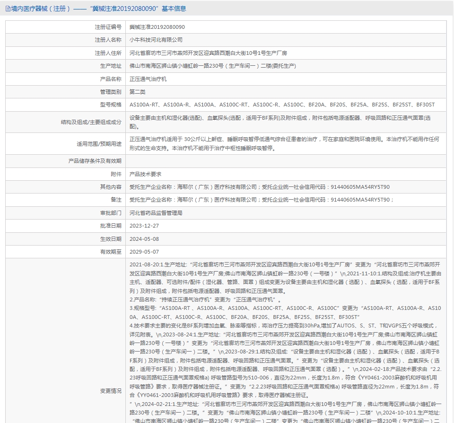Click the 变更情况 label
The width and height of the screenshot is (454, 423).
[111, 391]
